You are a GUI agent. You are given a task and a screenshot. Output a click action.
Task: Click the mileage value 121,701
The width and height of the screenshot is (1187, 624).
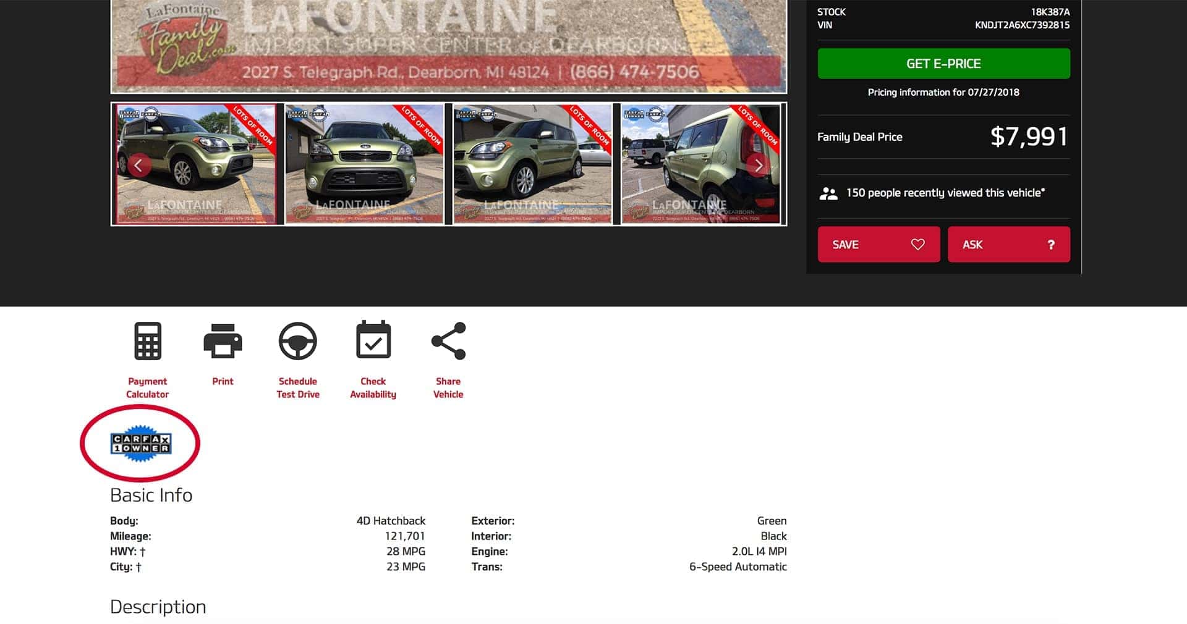point(405,536)
